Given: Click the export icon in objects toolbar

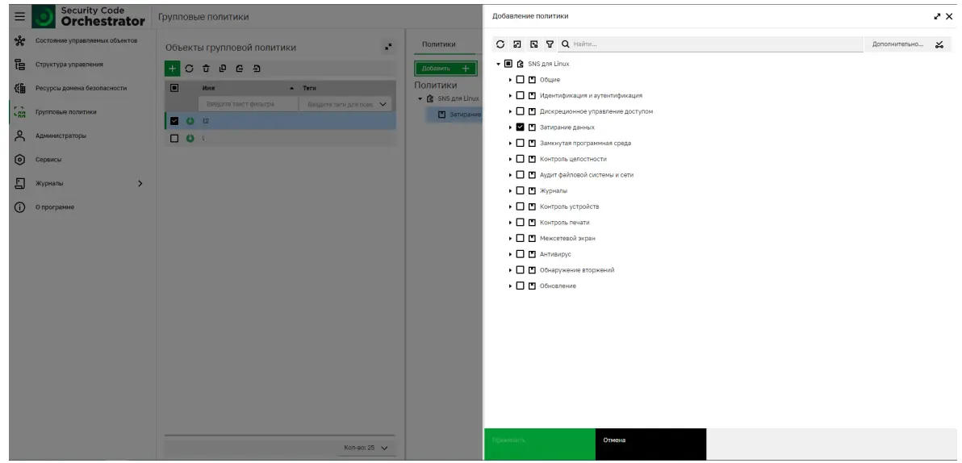Looking at the screenshot, I should click(239, 69).
